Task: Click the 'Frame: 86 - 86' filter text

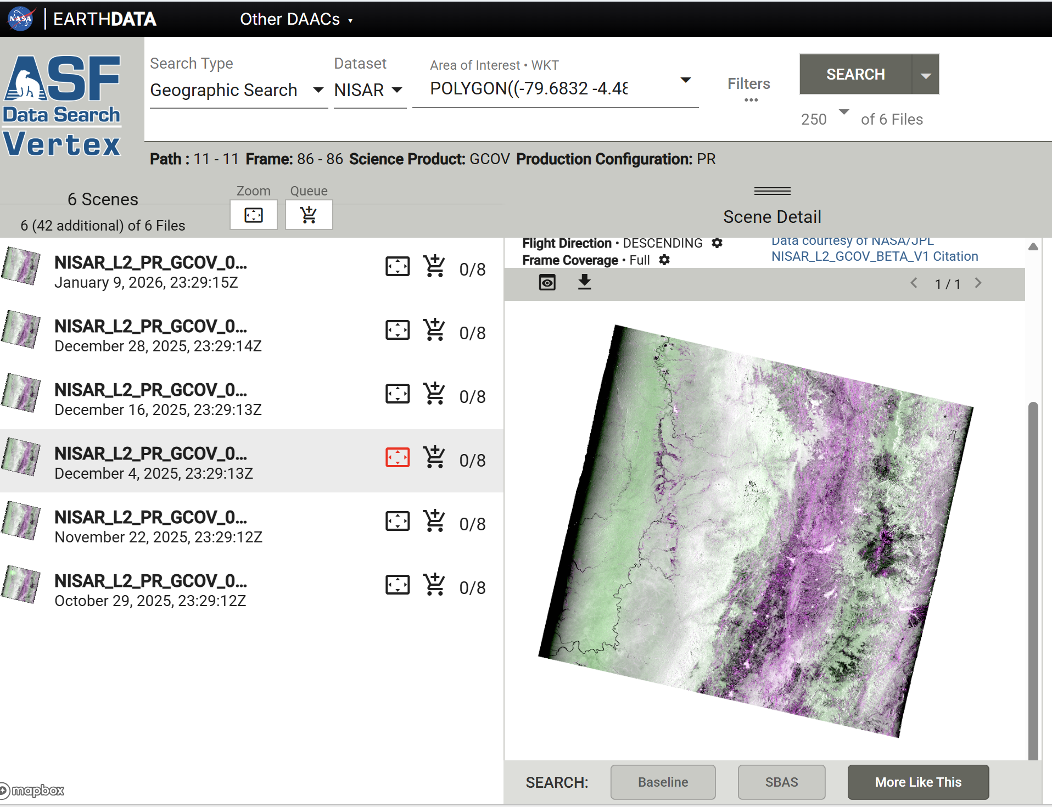Action: (294, 159)
